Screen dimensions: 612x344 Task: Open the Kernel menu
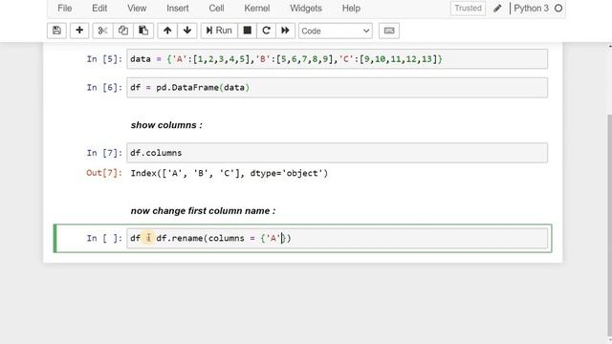(x=257, y=9)
